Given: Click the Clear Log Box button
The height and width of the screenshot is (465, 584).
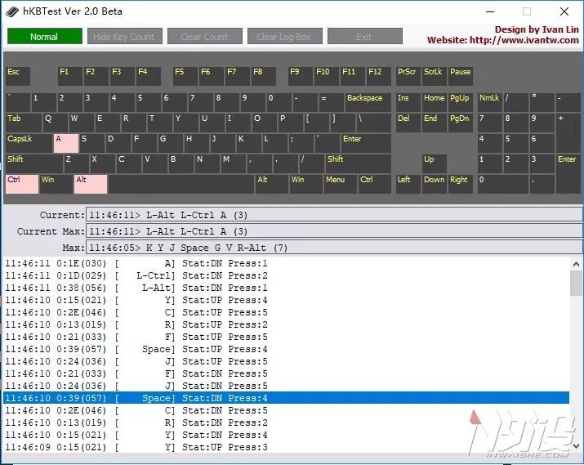Looking at the screenshot, I should point(285,37).
